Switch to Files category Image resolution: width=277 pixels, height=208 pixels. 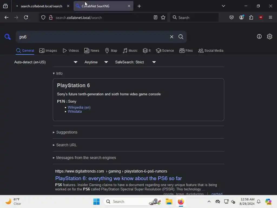[x=186, y=51]
